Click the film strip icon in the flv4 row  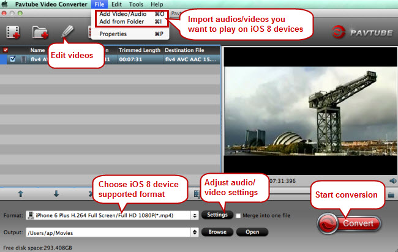point(23,59)
